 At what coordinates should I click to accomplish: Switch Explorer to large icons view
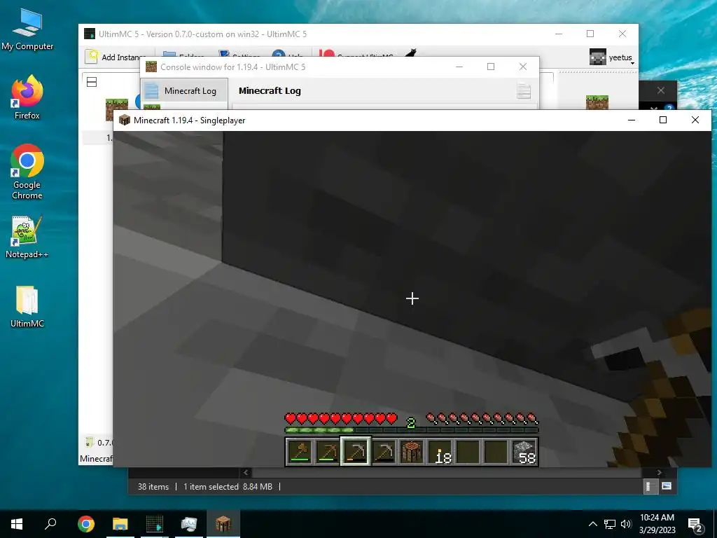667,486
